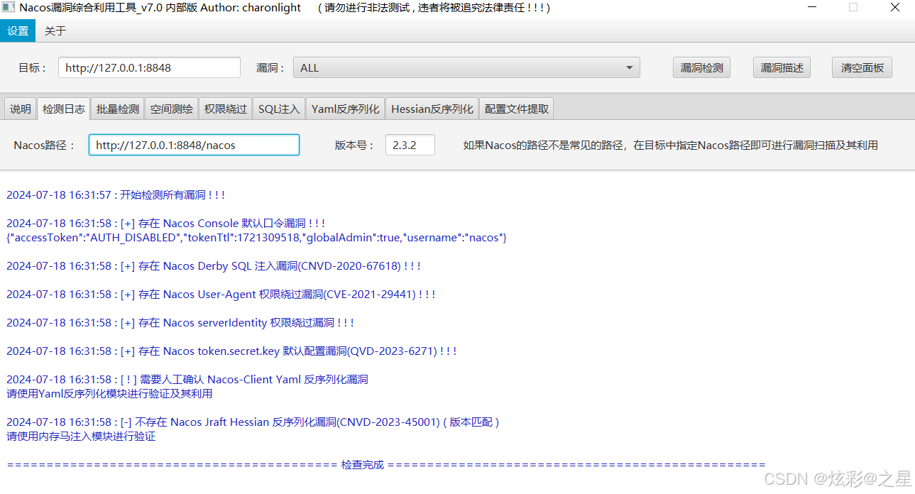Switch to the SQL注入 tab
The image size is (915, 494).
click(x=278, y=109)
